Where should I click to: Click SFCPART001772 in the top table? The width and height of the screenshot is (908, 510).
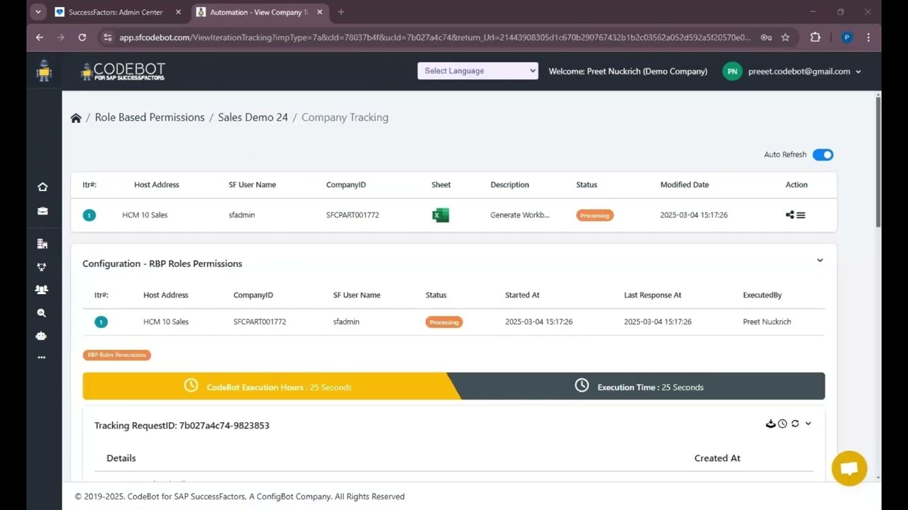click(x=353, y=215)
